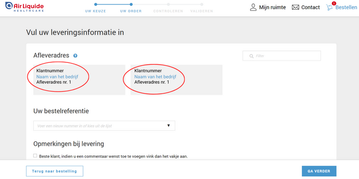Click the Uw bestelreferentie heading

[61, 111]
